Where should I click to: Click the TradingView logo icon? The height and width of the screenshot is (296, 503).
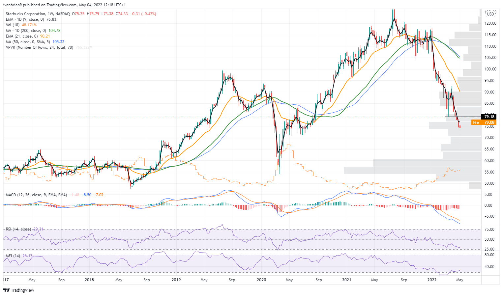coord(6,290)
